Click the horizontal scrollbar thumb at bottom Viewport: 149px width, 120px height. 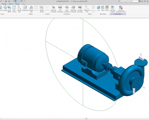[x=86, y=118]
